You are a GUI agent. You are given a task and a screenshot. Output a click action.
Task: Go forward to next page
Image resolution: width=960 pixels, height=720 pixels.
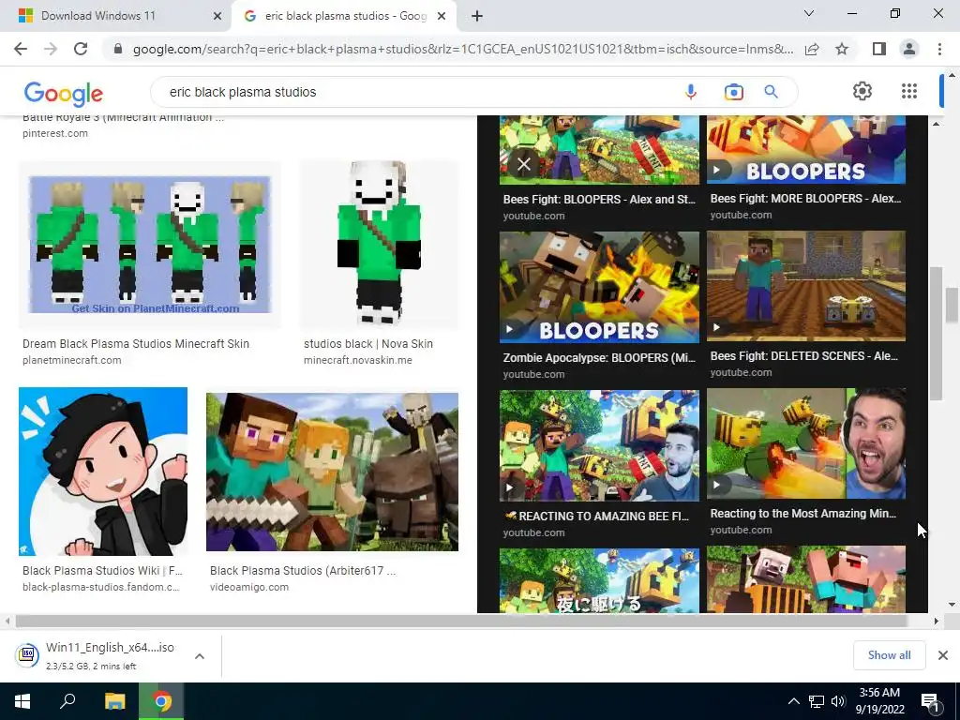tap(51, 49)
